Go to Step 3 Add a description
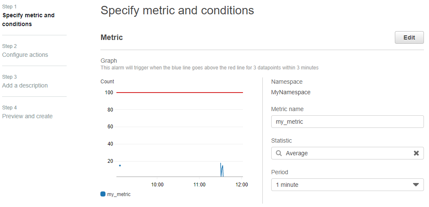The height and width of the screenshot is (207, 429). (25, 86)
